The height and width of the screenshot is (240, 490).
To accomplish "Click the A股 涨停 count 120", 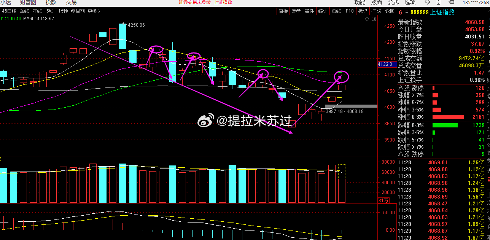I will [x=480, y=88].
